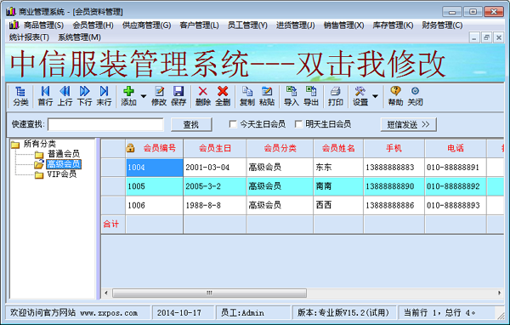Viewport: 510px width, 325px height.
Task: Click the 帮助 help icon
Action: [395, 96]
